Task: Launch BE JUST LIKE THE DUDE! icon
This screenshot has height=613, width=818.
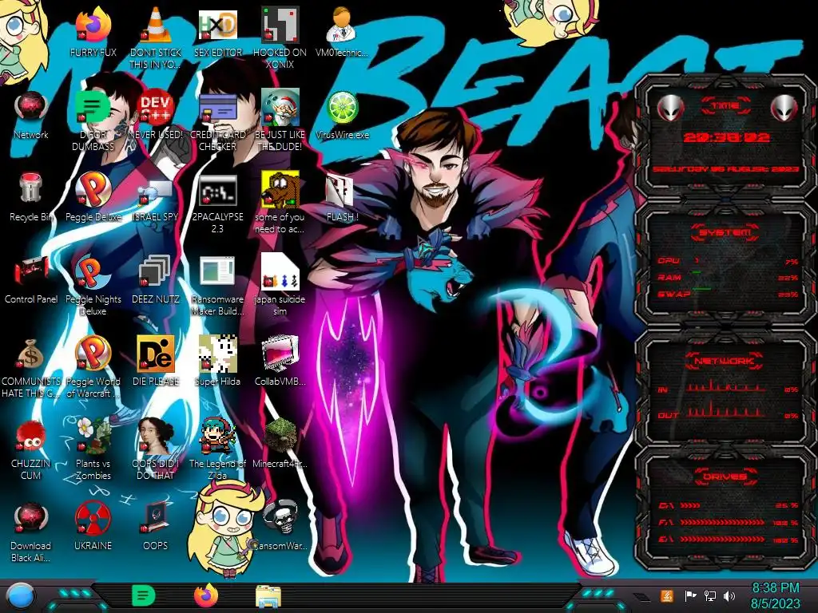Action: click(280, 108)
